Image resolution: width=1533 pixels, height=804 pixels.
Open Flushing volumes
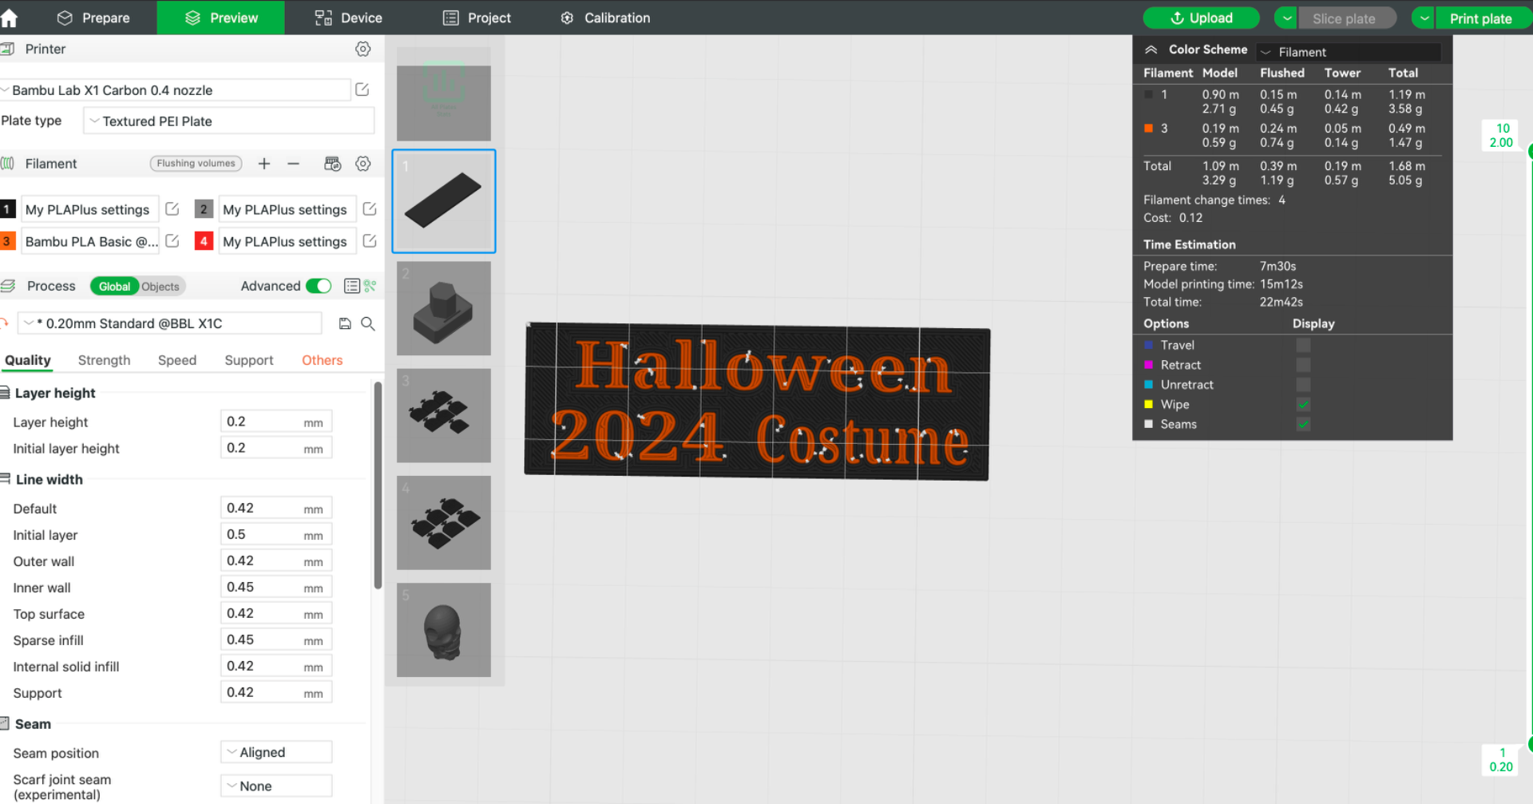click(x=196, y=164)
